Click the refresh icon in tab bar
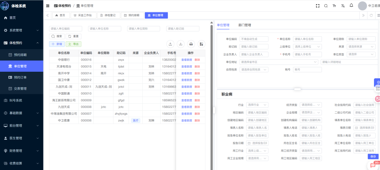This screenshot has height=170, width=380. 371,15
